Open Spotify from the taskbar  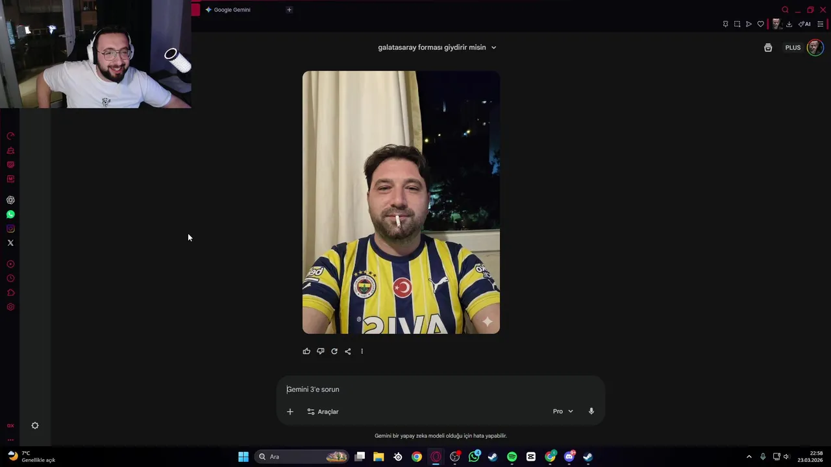point(512,457)
